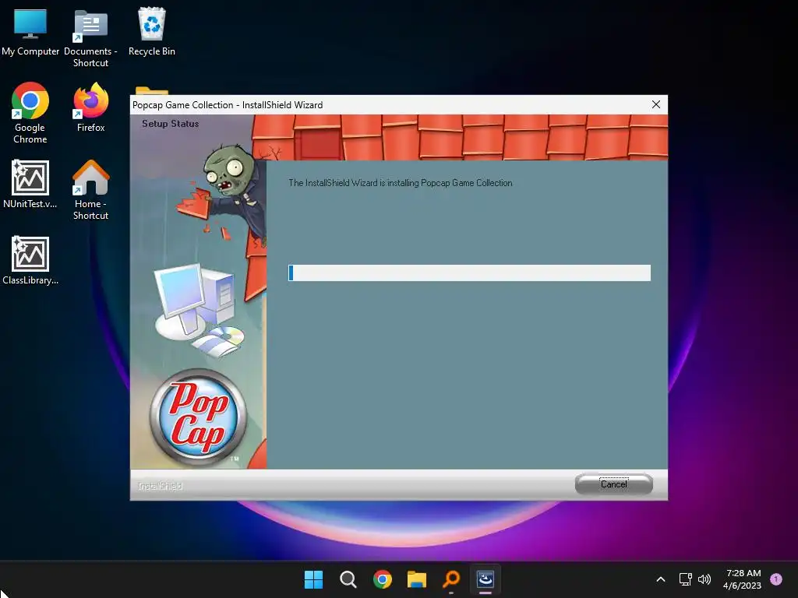Open My Computer desktop icon
The image size is (798, 598).
(30, 33)
